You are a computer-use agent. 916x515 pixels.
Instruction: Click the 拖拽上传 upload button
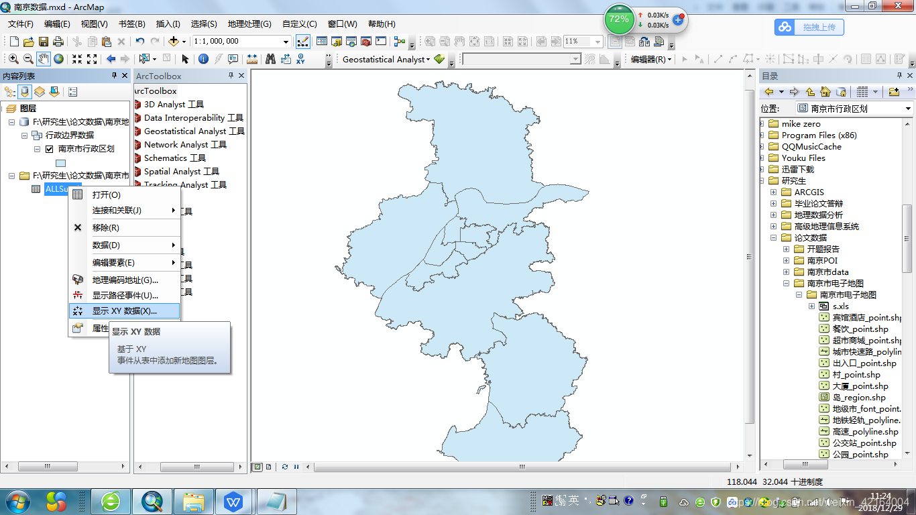(x=809, y=27)
